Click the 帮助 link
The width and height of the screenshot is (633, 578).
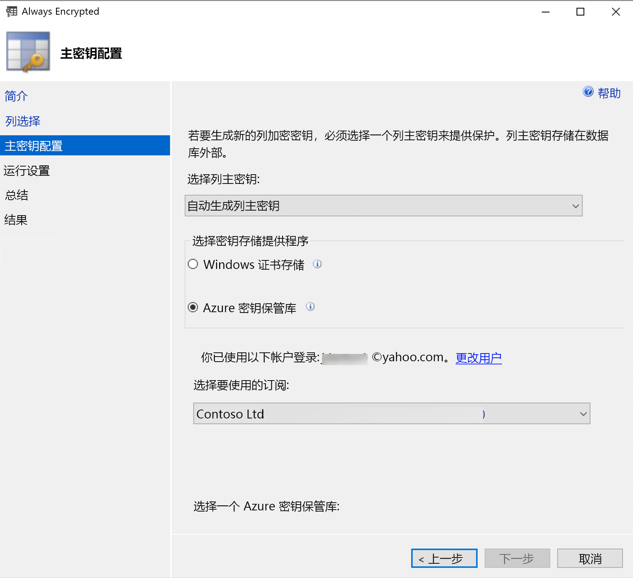click(x=610, y=93)
